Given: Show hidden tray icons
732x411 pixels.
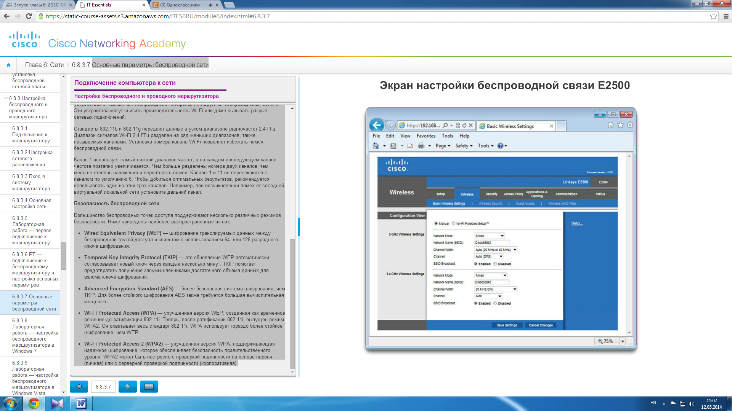Looking at the screenshot, I should pyautogui.click(x=664, y=404).
